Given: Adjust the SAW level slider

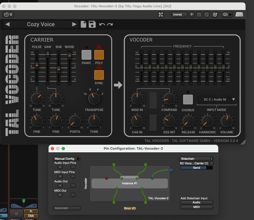Looking at the screenshot, I should click(x=48, y=55).
